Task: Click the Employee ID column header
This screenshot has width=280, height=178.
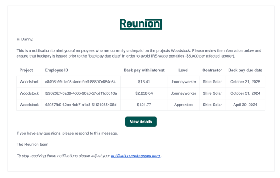Action: 56,70
